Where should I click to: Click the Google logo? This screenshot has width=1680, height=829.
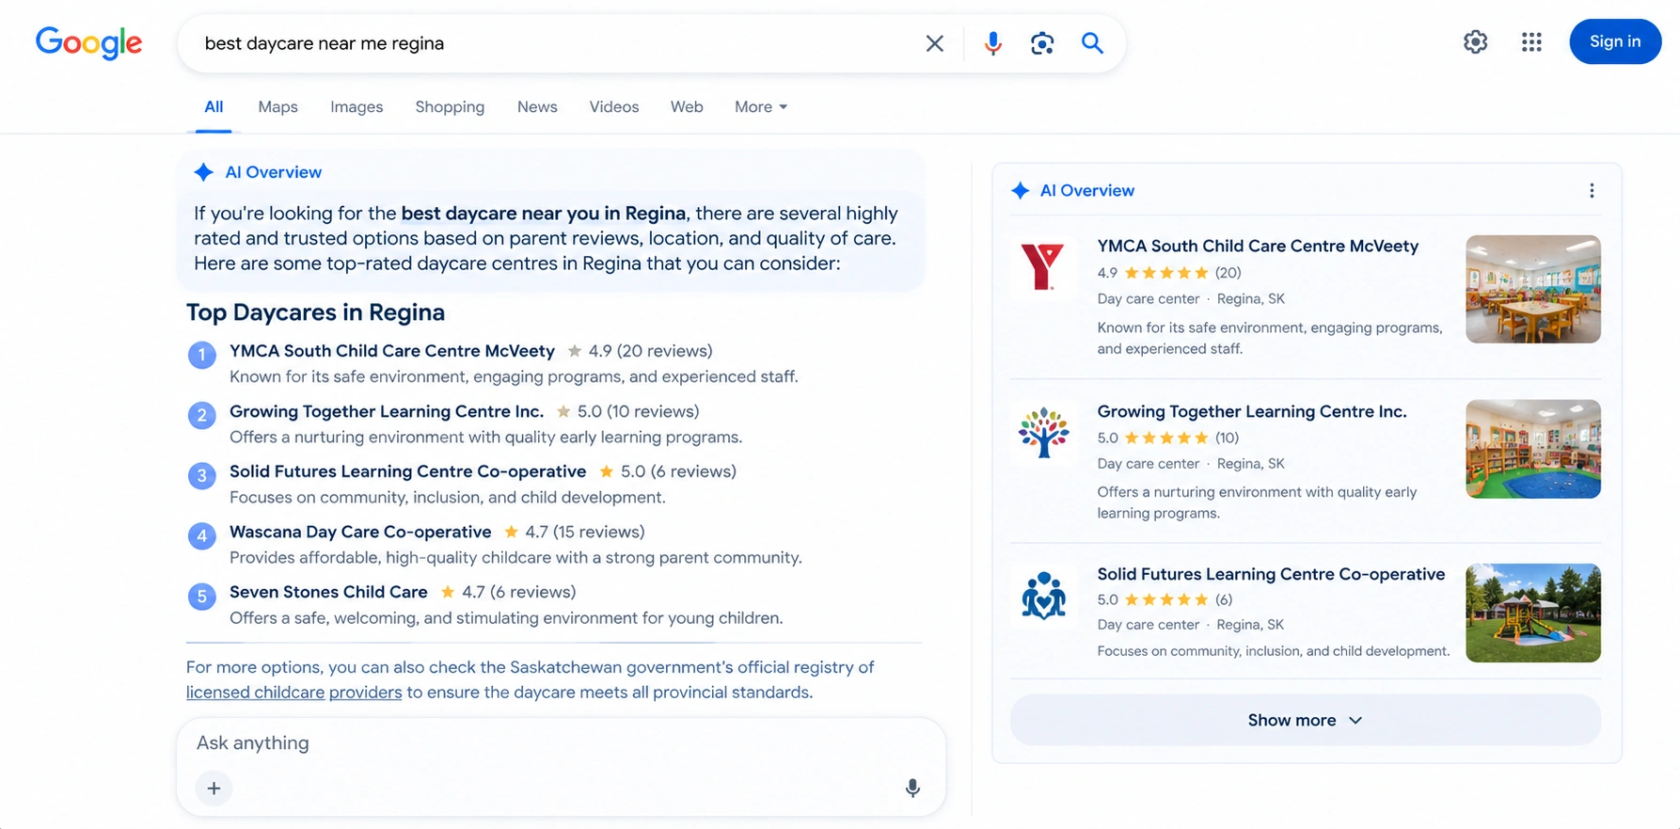point(88,42)
